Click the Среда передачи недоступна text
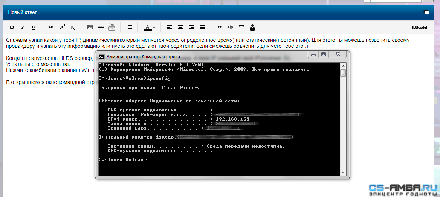The image size is (440, 197). tap(246, 146)
